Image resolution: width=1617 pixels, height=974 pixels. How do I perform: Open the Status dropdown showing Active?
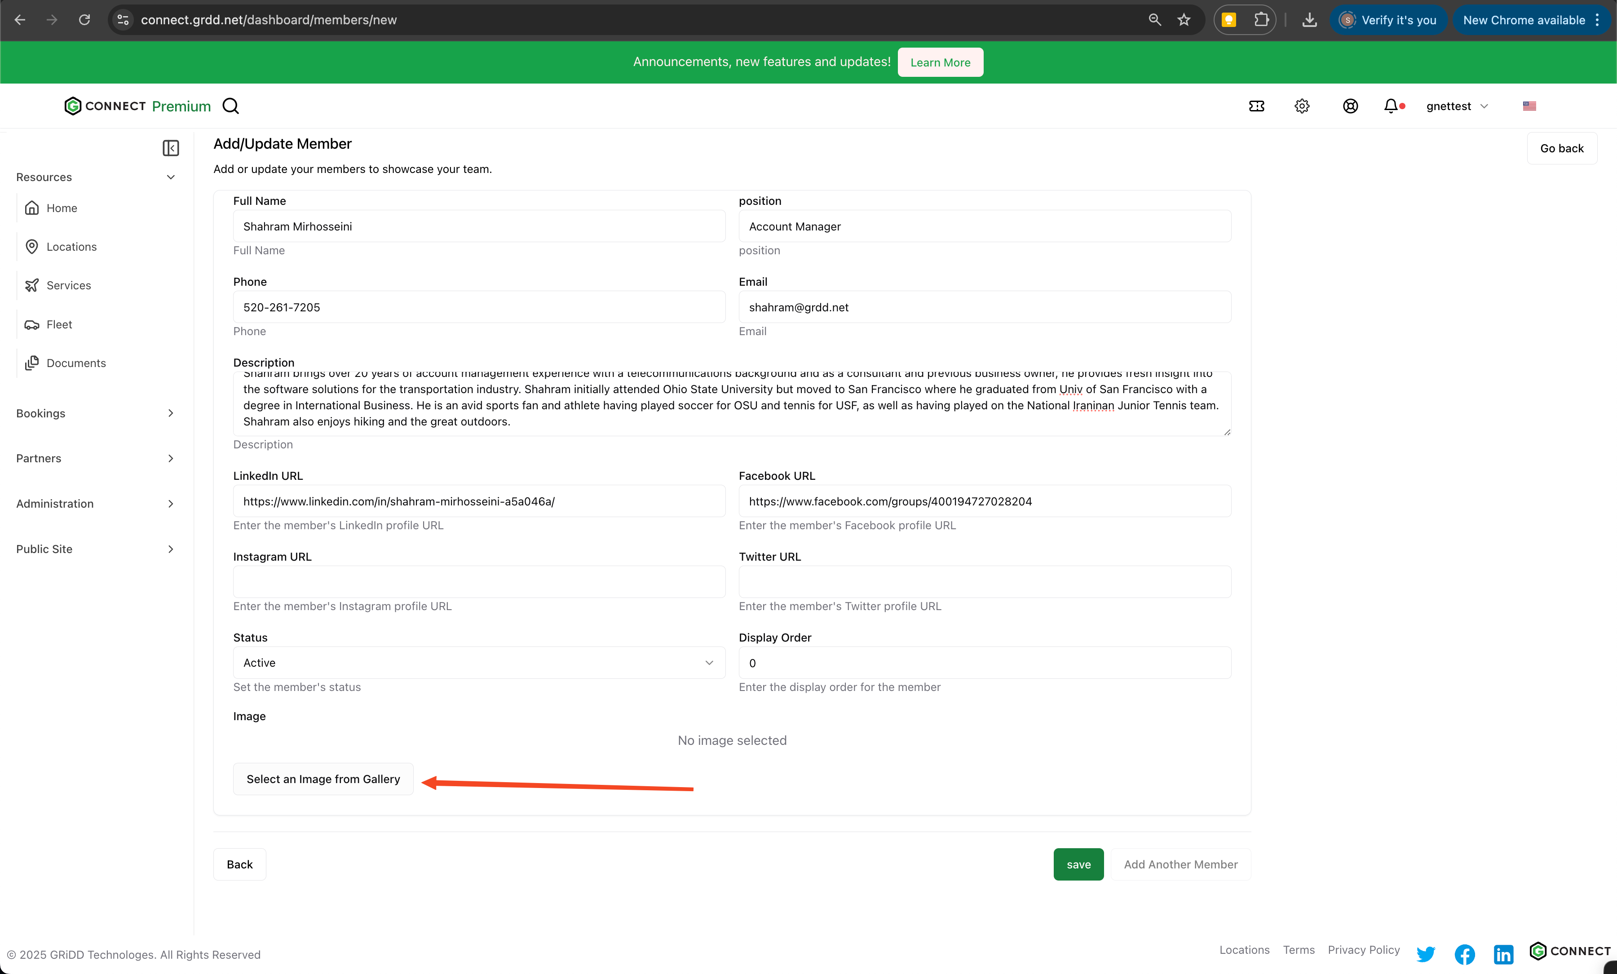point(479,663)
